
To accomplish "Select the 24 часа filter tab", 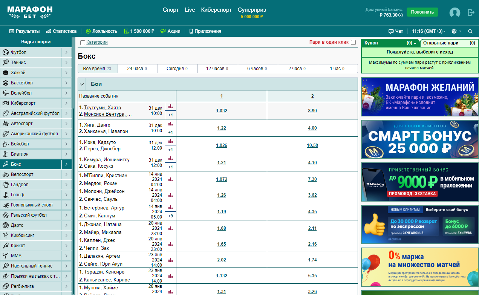I will [137, 69].
